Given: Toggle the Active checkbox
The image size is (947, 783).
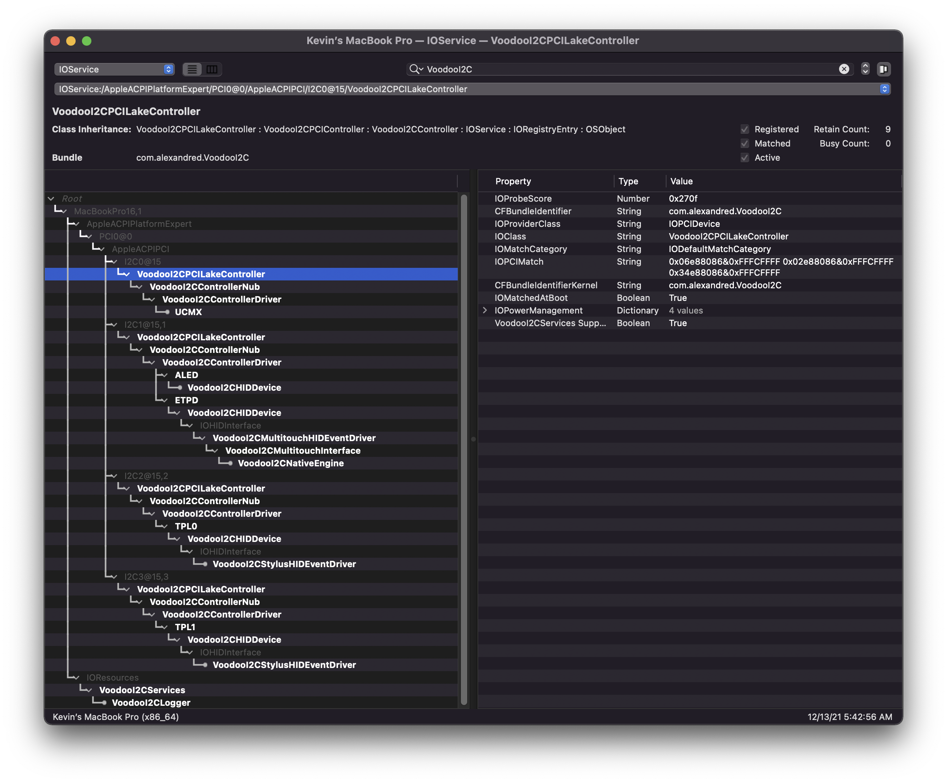Looking at the screenshot, I should [x=745, y=158].
